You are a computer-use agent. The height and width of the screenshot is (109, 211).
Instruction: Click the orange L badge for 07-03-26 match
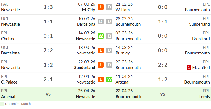101,7
